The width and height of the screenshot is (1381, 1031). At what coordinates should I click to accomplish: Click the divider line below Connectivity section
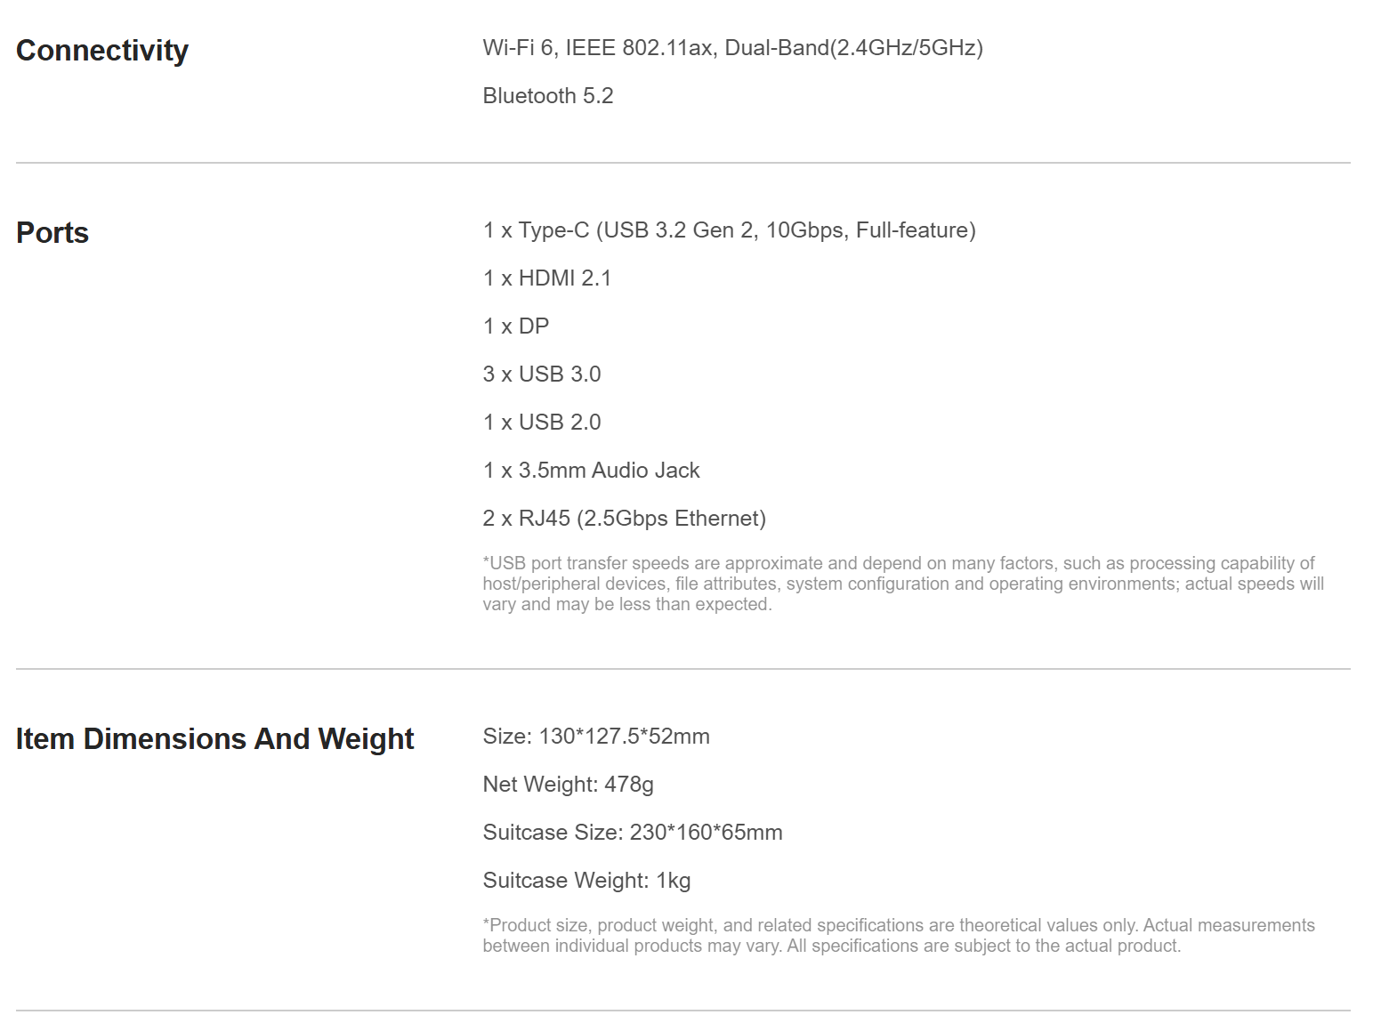point(683,163)
